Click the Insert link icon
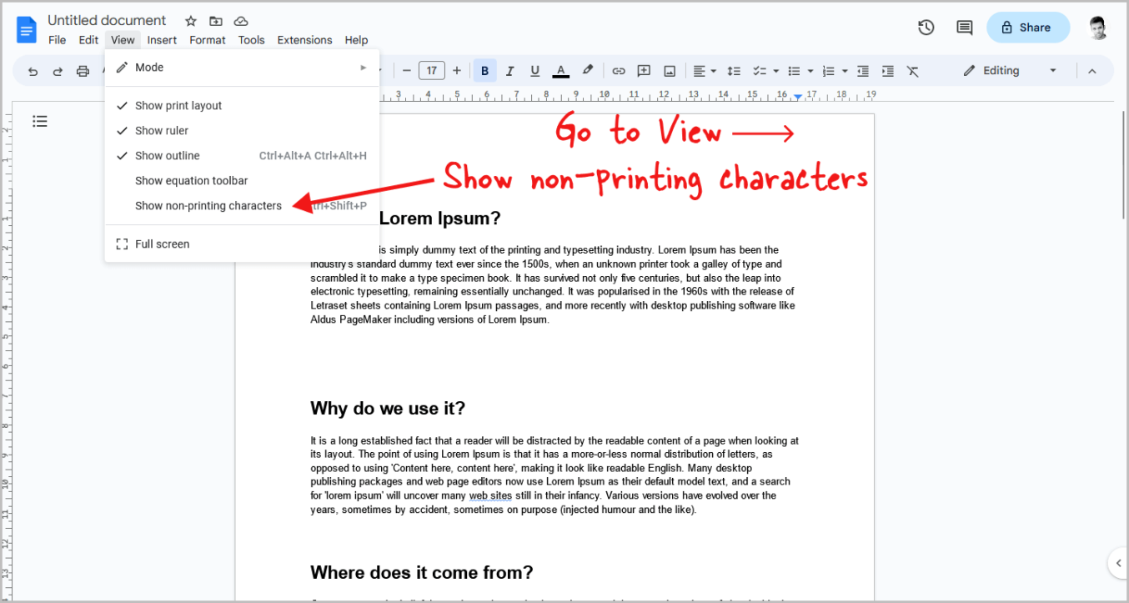Image resolution: width=1129 pixels, height=603 pixels. (619, 71)
